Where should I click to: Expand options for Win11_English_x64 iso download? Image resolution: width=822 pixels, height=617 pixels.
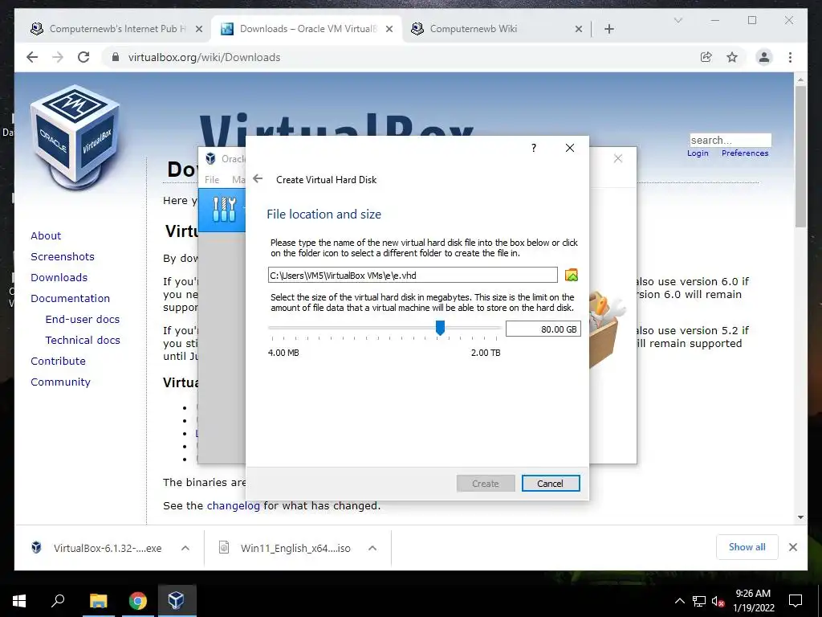click(372, 548)
